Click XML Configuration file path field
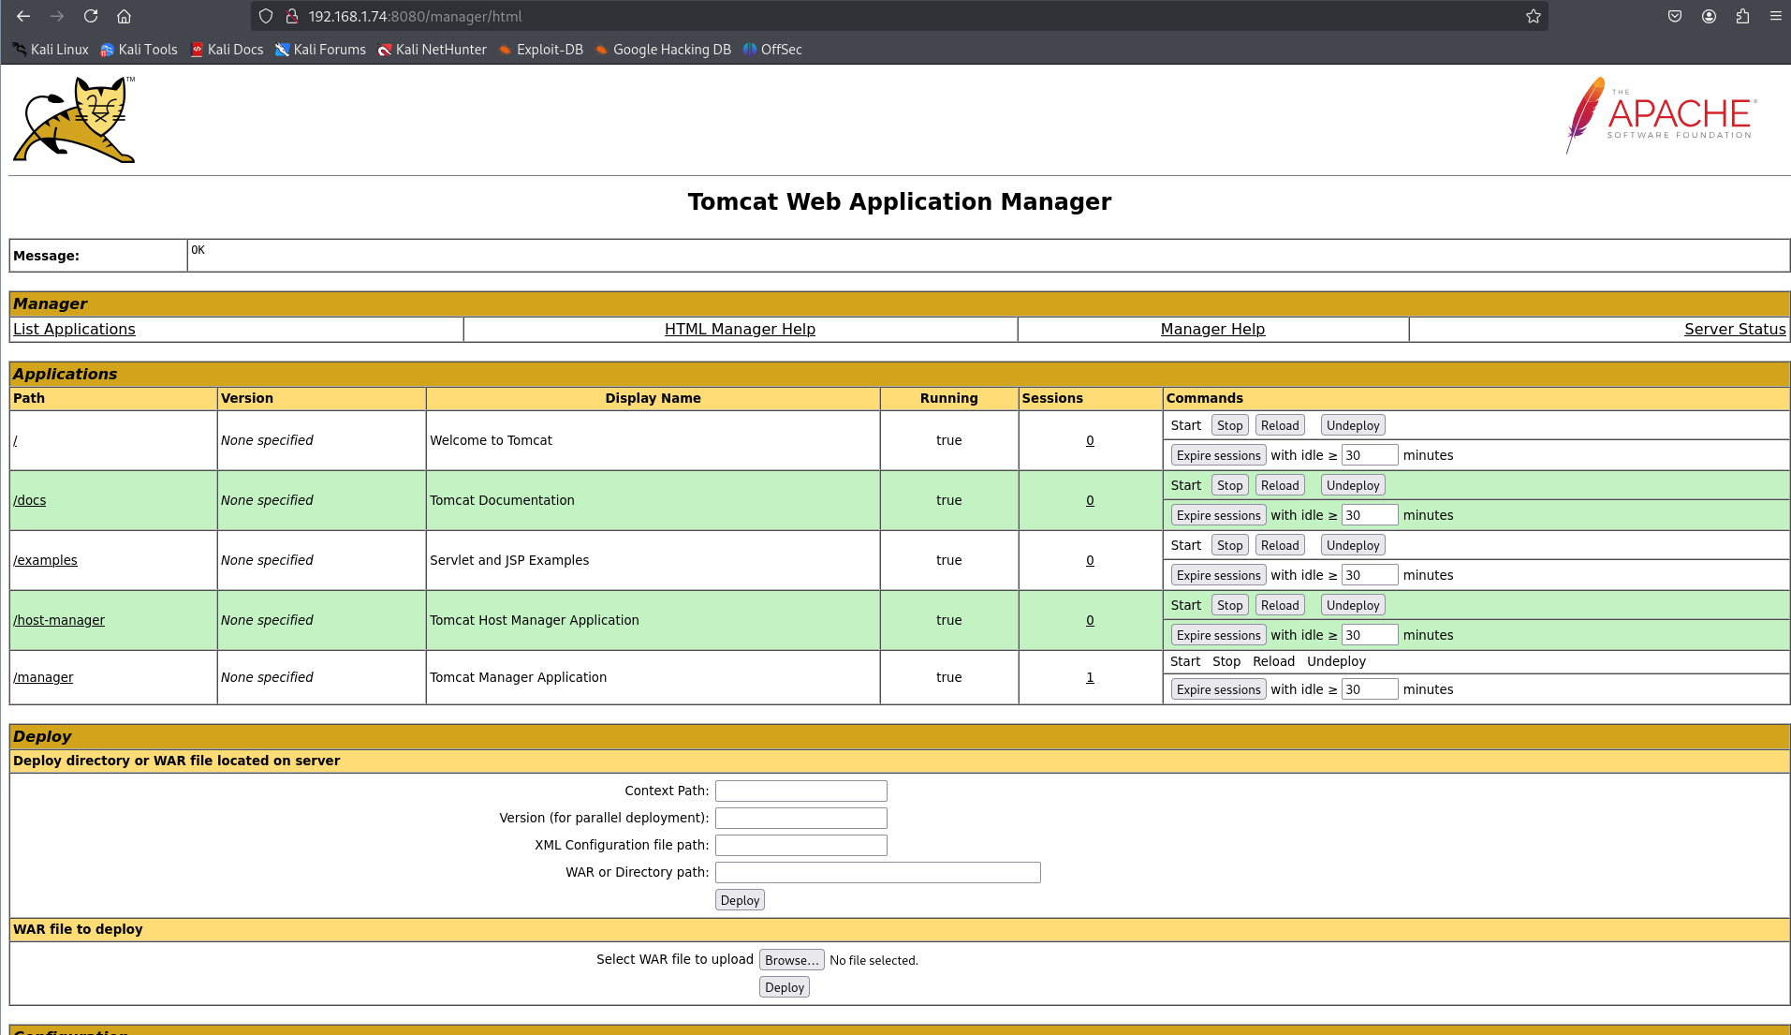Screen dimensions: 1791x1035 pos(801,845)
